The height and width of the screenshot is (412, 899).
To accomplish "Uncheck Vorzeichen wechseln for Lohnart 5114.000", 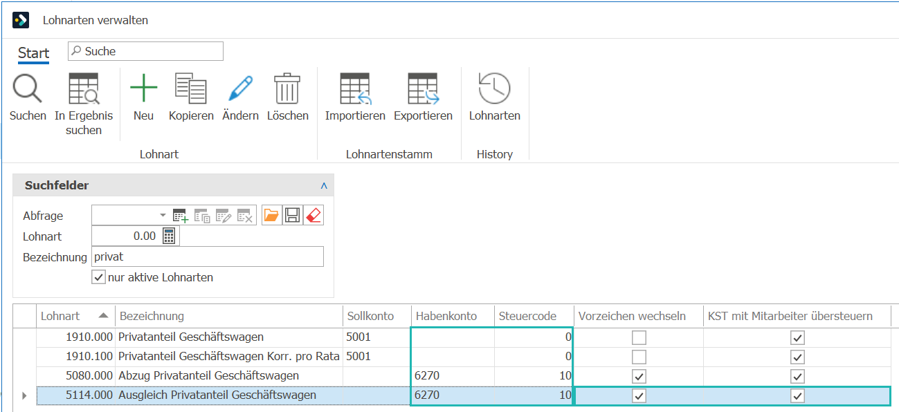I will pyautogui.click(x=639, y=396).
